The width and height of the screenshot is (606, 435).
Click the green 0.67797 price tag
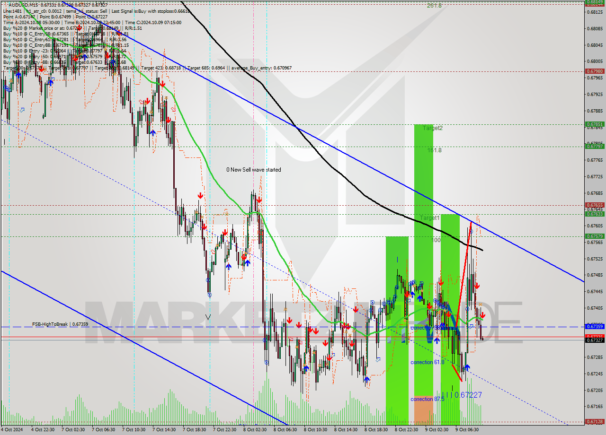(x=595, y=146)
